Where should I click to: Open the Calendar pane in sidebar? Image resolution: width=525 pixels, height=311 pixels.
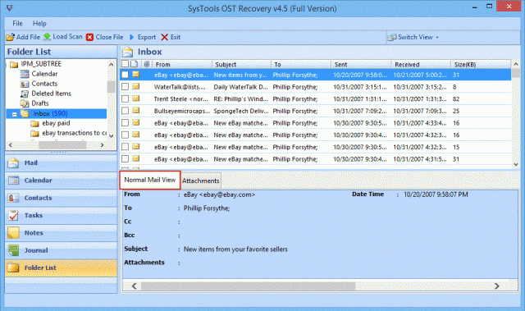point(61,181)
